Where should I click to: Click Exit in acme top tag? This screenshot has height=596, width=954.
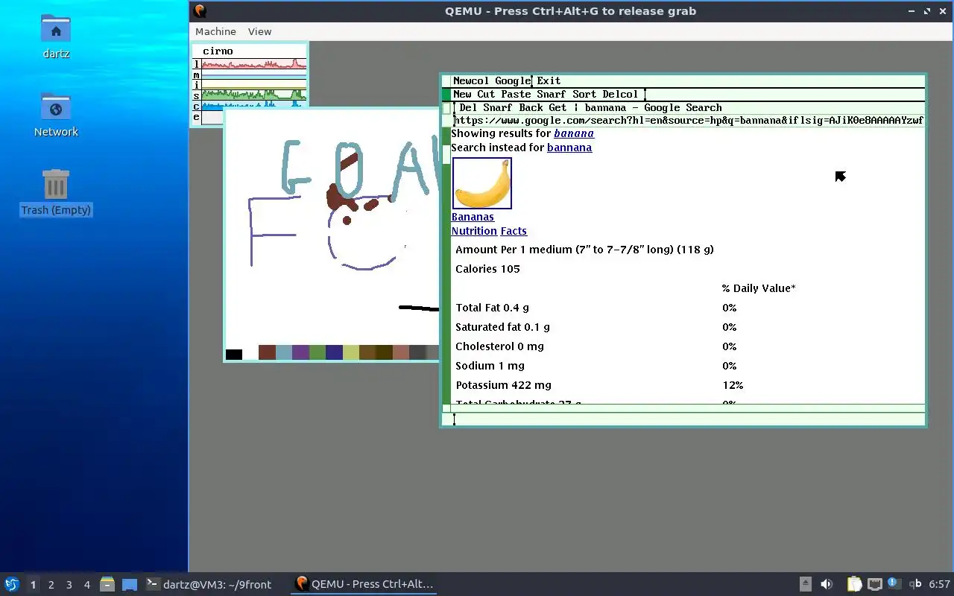tap(549, 80)
